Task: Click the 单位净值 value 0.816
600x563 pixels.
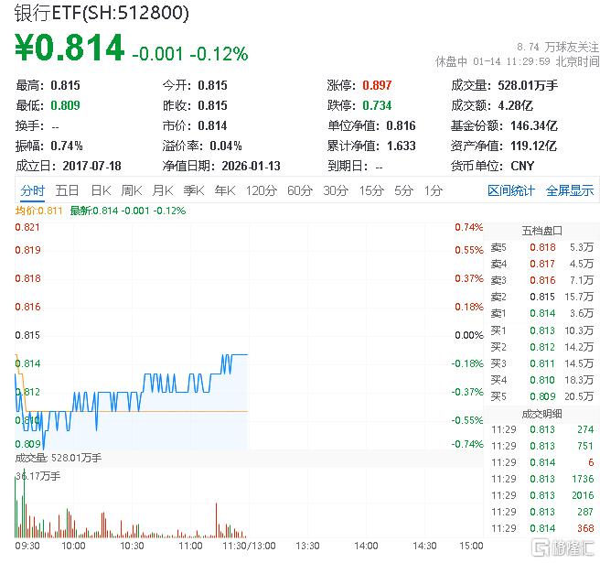Action: click(x=401, y=125)
